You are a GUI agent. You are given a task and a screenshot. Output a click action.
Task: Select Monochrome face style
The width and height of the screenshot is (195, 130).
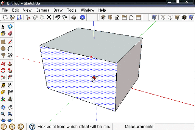(x=191, y=17)
